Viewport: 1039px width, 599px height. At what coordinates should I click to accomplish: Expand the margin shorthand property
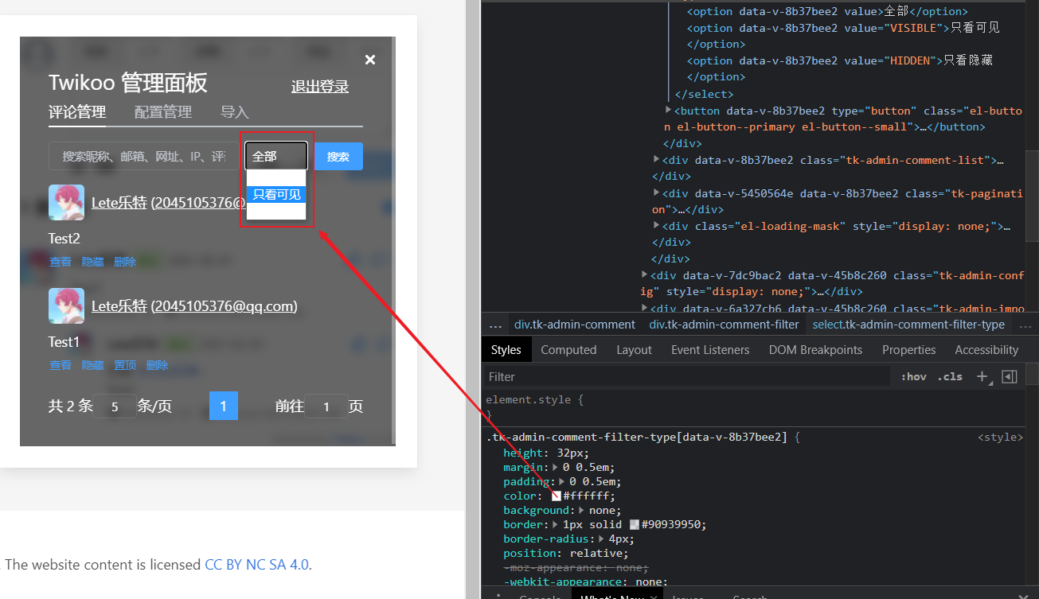[x=556, y=467]
